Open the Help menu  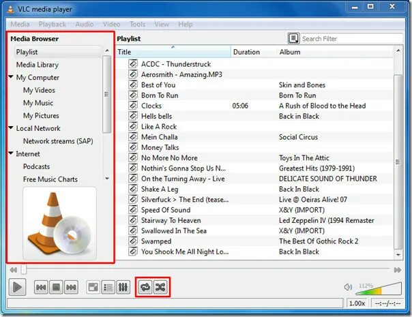[x=186, y=24]
